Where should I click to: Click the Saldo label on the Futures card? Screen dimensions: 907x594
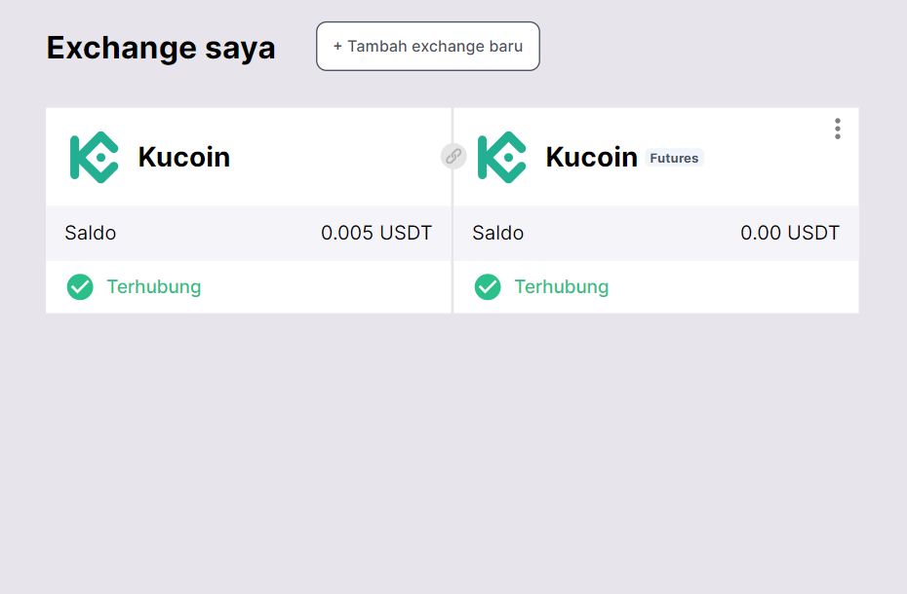click(498, 234)
